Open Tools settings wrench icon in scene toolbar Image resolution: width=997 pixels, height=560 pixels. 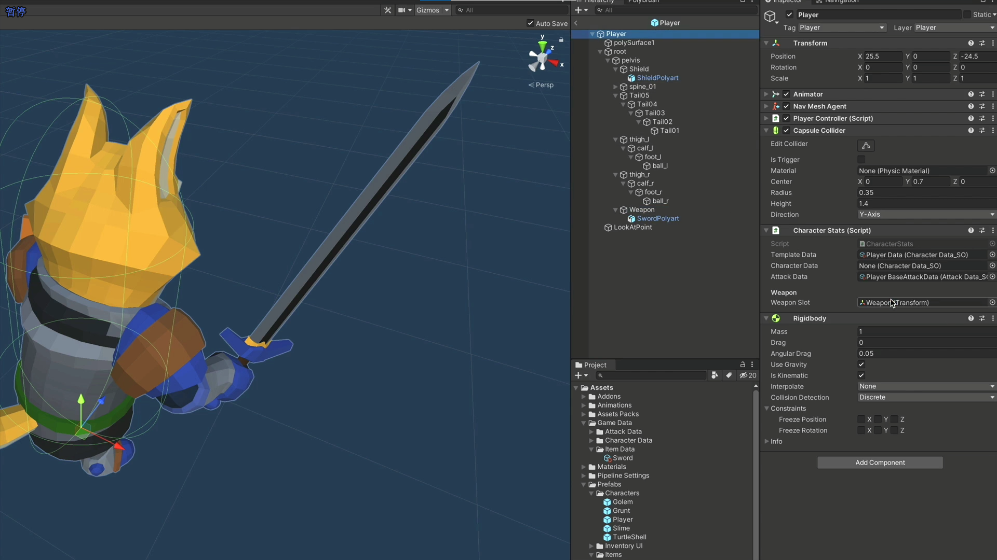tap(387, 10)
